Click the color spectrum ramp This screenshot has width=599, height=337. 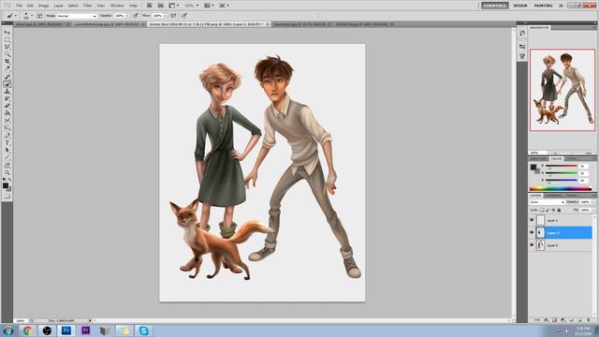click(x=560, y=188)
